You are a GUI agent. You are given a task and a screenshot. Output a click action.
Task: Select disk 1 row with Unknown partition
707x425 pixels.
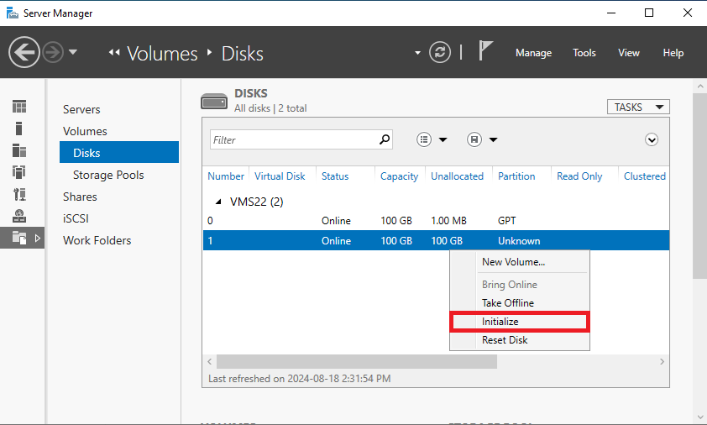pyautogui.click(x=436, y=240)
